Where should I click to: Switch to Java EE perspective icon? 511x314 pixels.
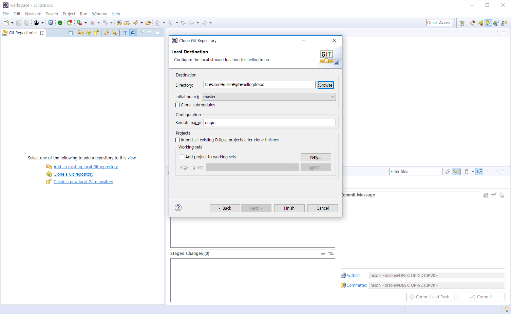(473, 23)
